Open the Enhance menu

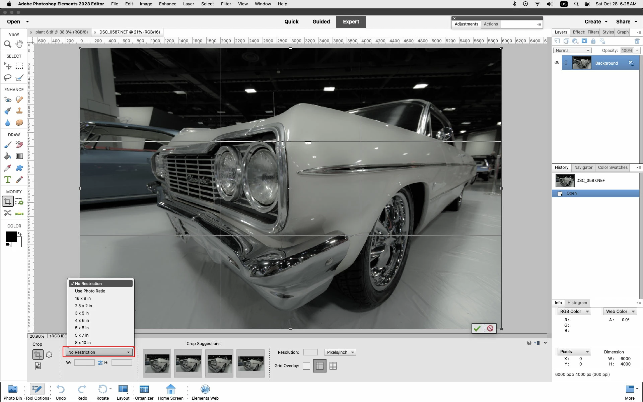[167, 4]
